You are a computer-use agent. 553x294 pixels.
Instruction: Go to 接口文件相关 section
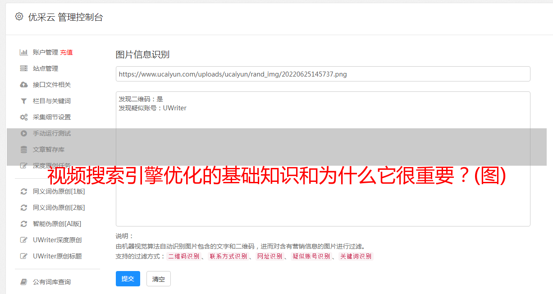tap(52, 85)
